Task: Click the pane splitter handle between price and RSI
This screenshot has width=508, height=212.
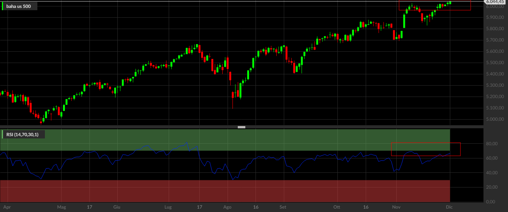Action: tap(242, 127)
